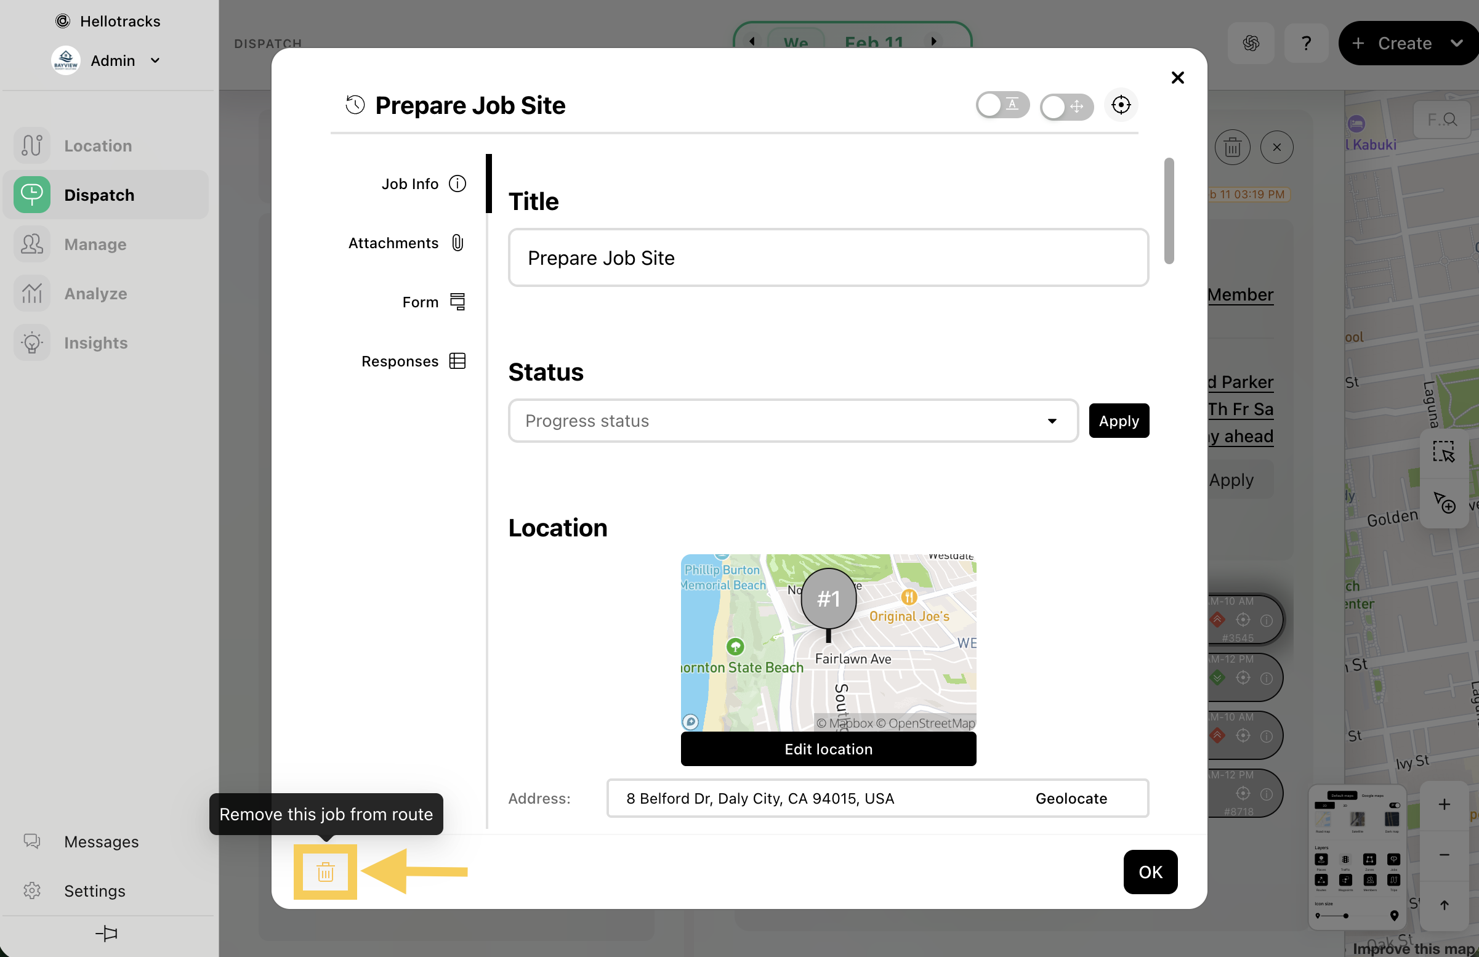Click the locate-on-map crosshair icon
Screen dimensions: 1479x957
[x=1121, y=105]
